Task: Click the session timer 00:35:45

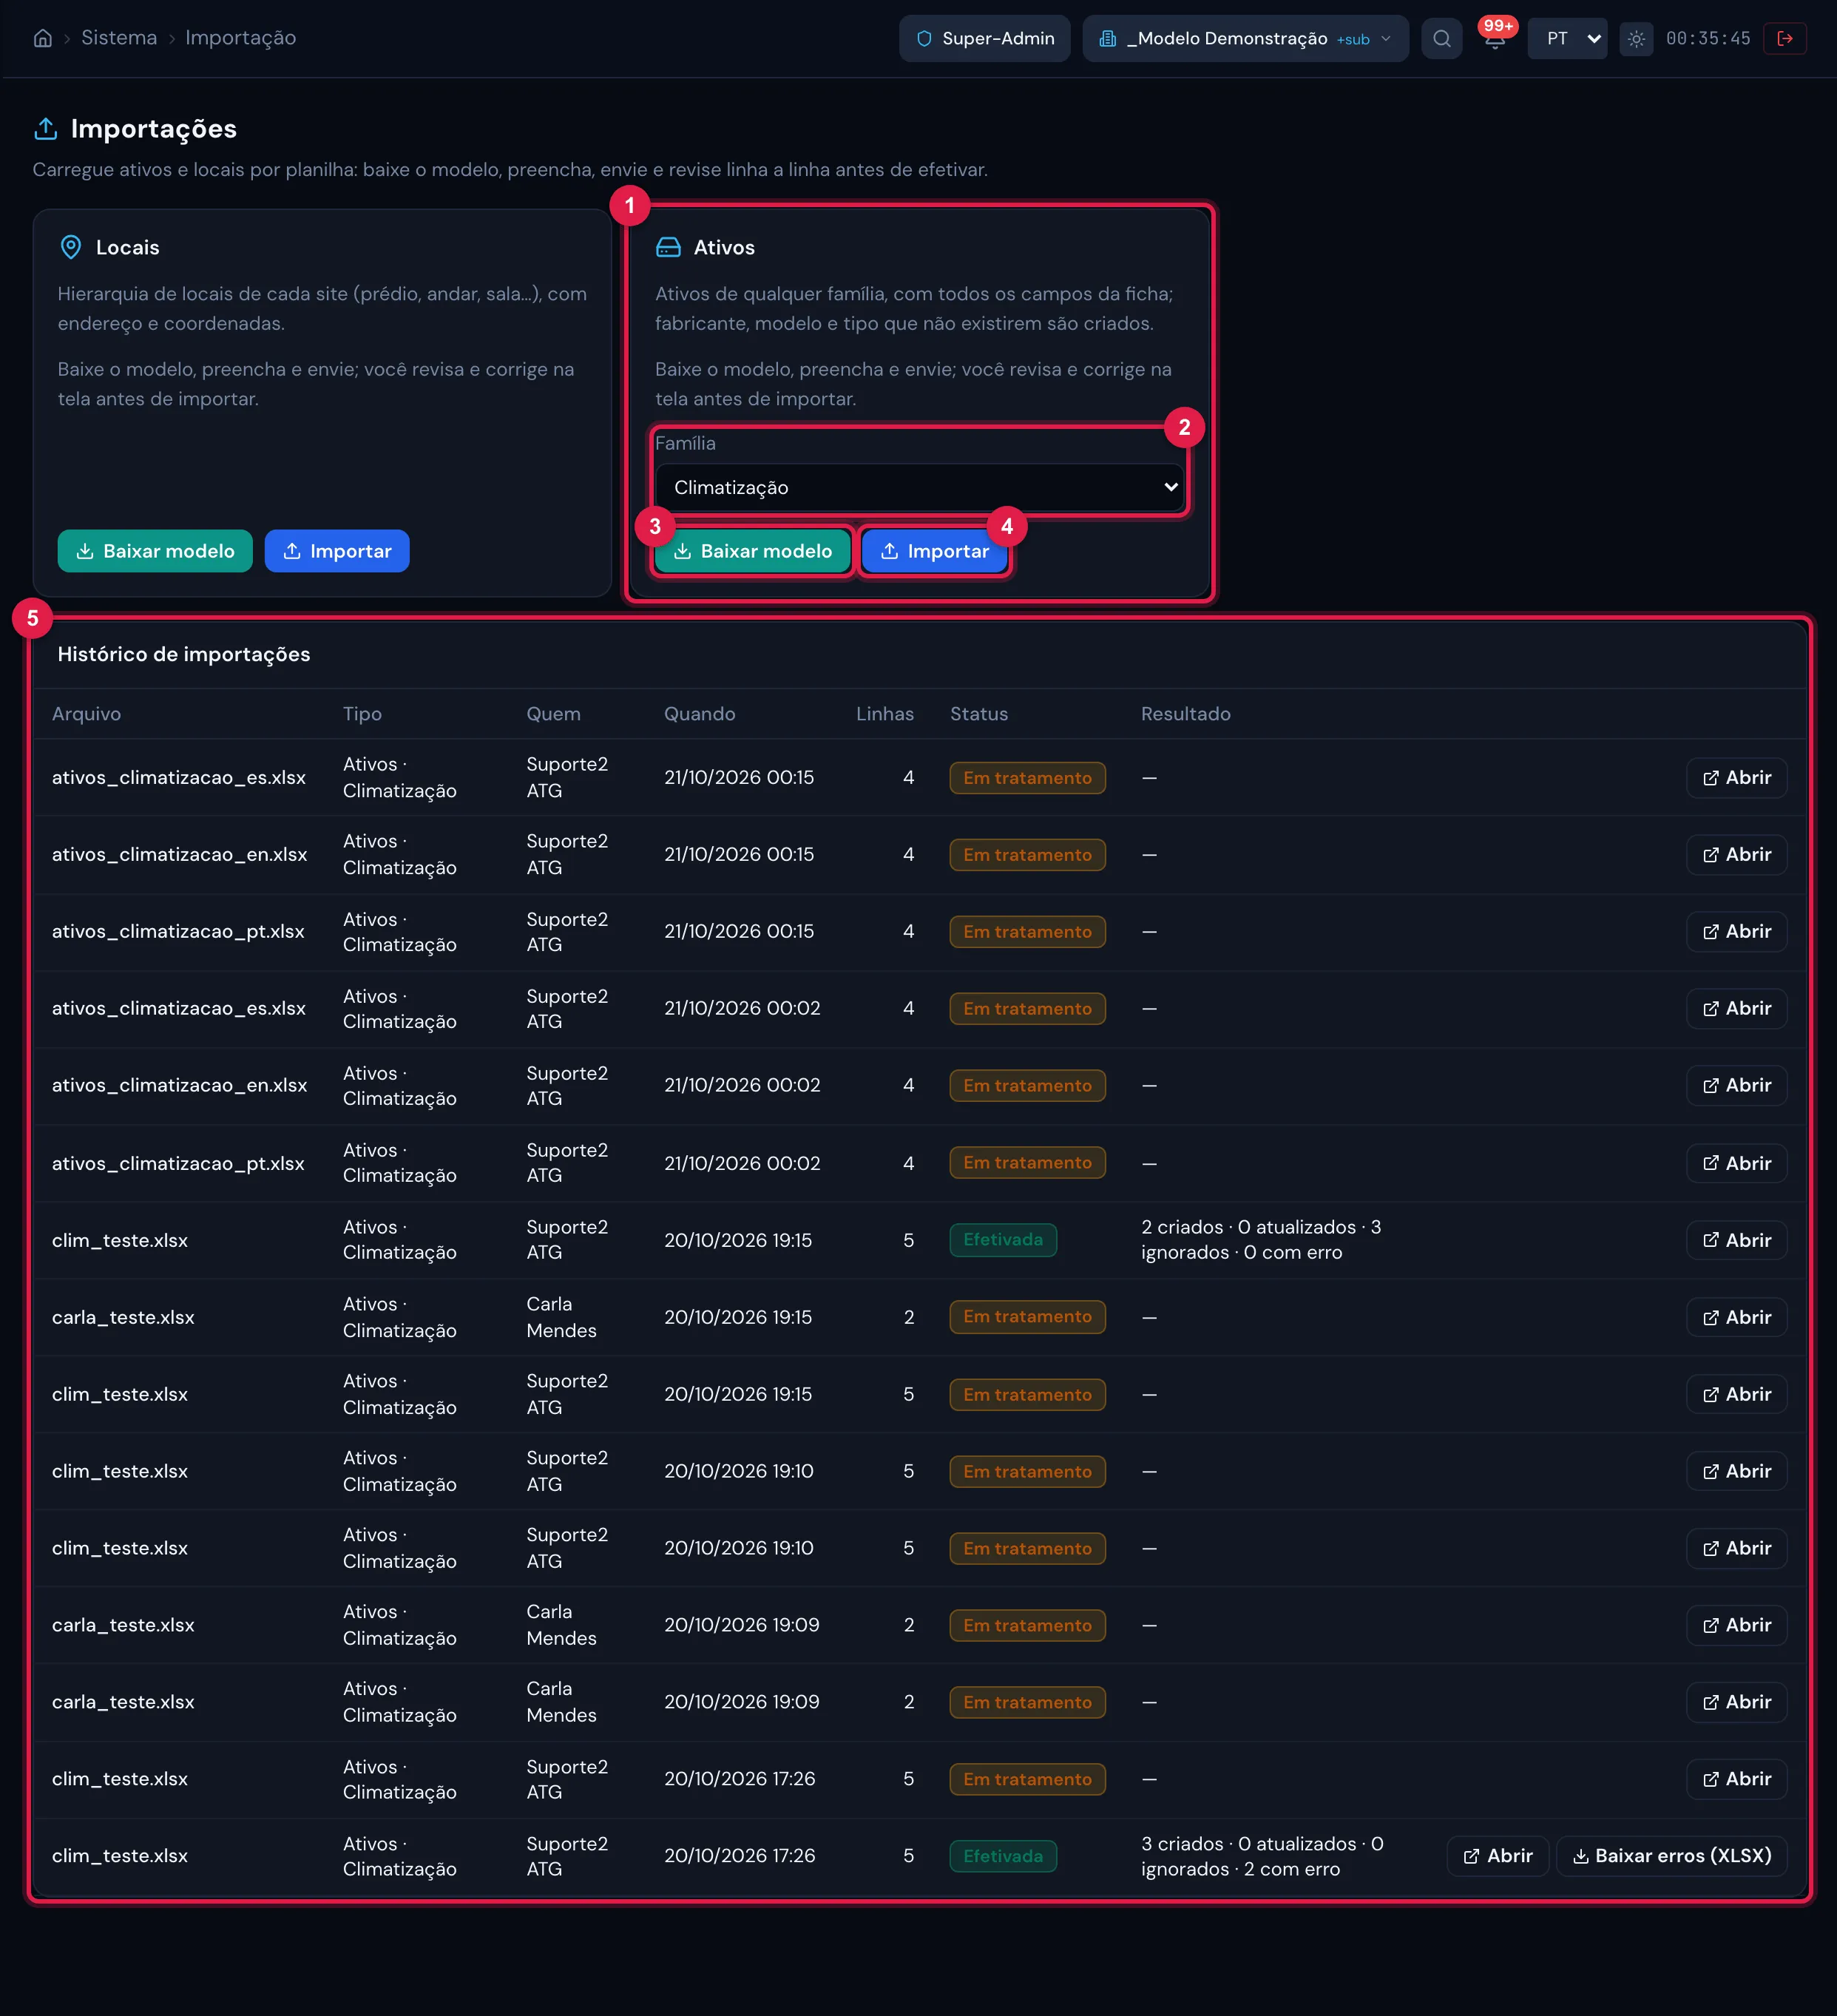Action: point(1708,39)
